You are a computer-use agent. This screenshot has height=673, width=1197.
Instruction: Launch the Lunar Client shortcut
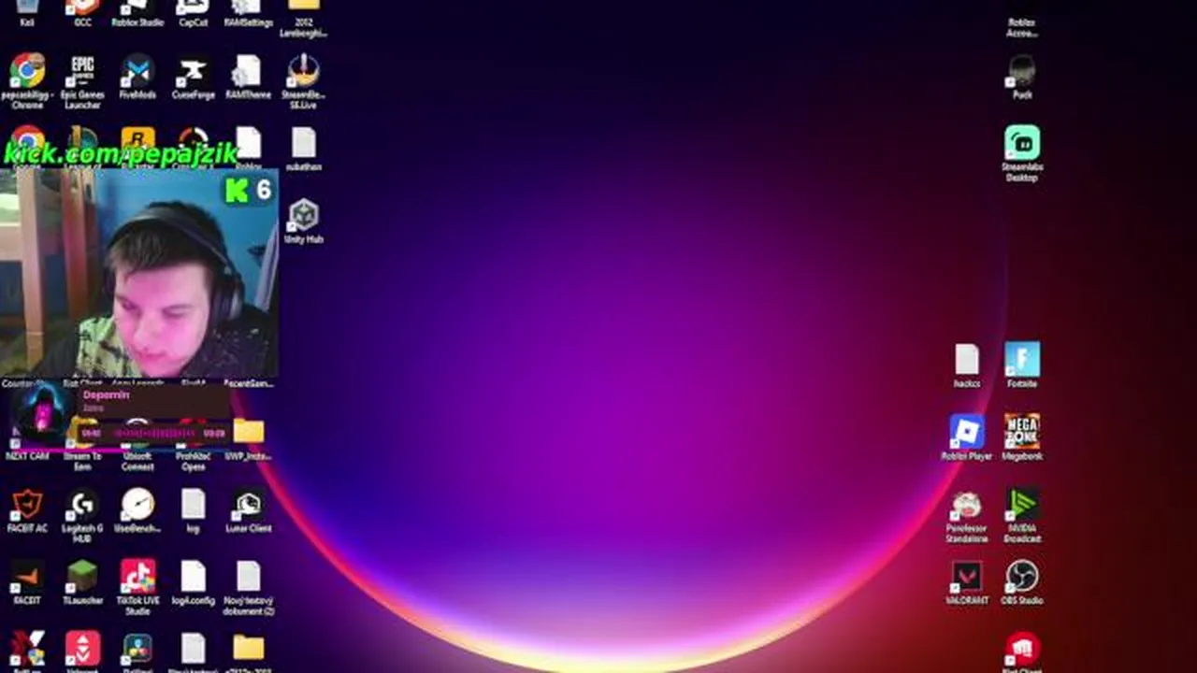tap(248, 506)
